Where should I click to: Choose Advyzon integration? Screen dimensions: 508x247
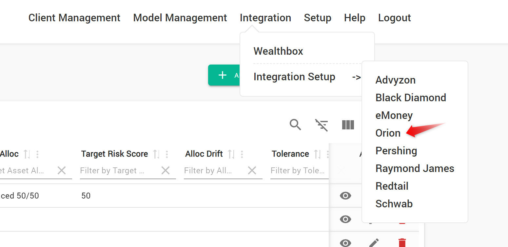396,80
